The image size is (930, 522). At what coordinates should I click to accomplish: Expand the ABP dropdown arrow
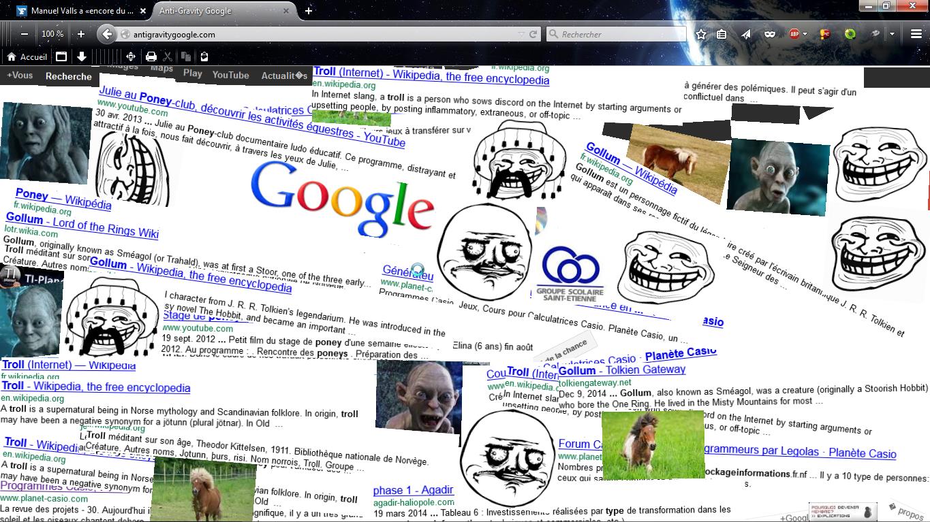click(x=805, y=34)
